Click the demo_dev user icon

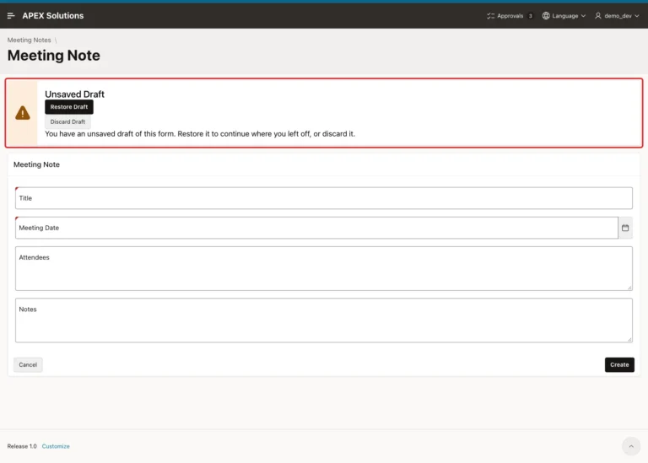coord(598,16)
